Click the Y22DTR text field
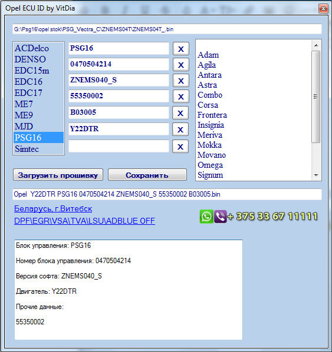Image resolution: width=332 pixels, height=352 pixels. (119, 129)
